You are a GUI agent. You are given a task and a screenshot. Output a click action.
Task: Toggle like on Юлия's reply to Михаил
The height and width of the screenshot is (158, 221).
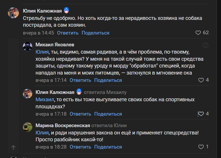tap(201, 114)
